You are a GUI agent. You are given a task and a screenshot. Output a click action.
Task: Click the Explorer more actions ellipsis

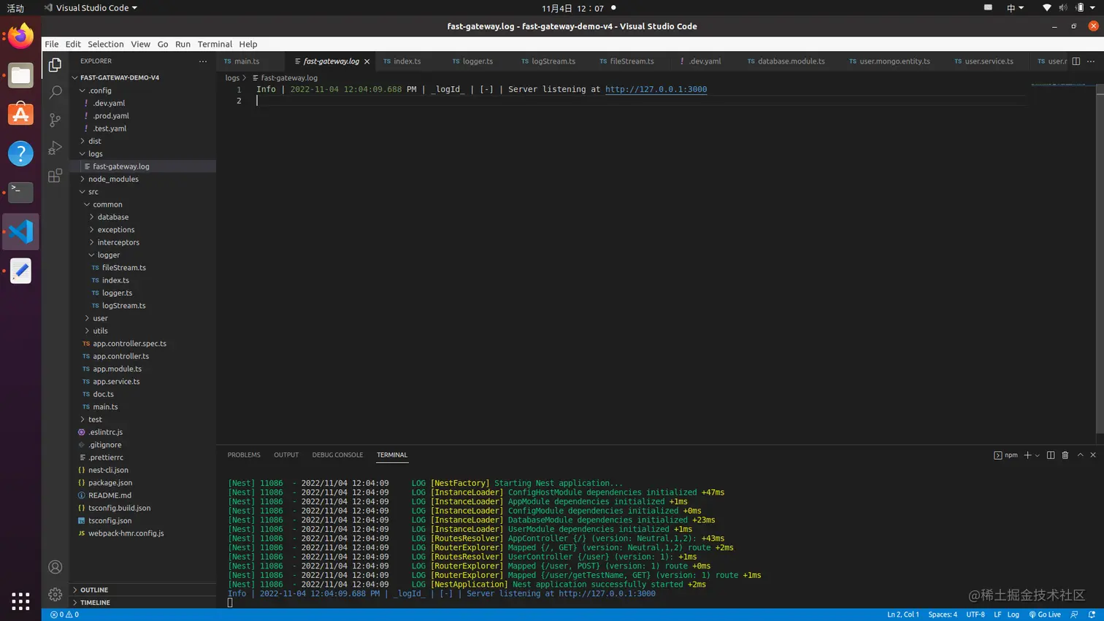[x=203, y=61]
